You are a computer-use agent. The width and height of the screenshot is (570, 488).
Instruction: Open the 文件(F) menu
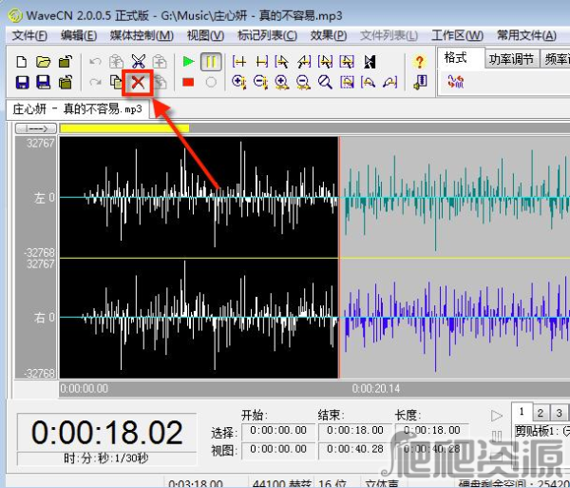(x=29, y=35)
